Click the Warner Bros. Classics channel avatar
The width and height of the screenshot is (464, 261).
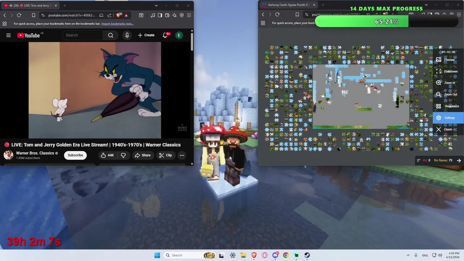(8, 155)
